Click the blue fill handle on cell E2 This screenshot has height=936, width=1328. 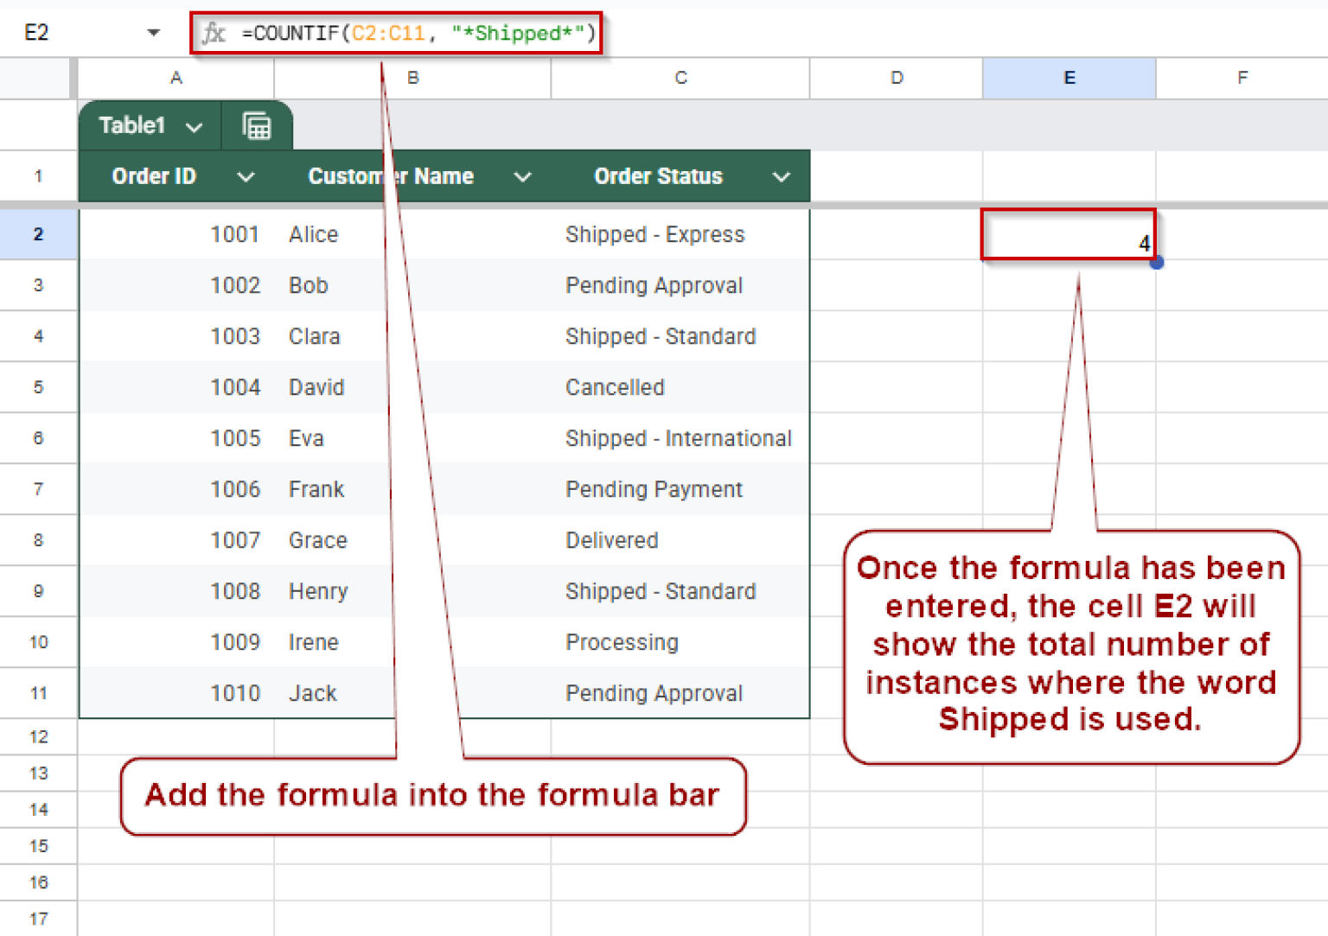pyautogui.click(x=1157, y=262)
